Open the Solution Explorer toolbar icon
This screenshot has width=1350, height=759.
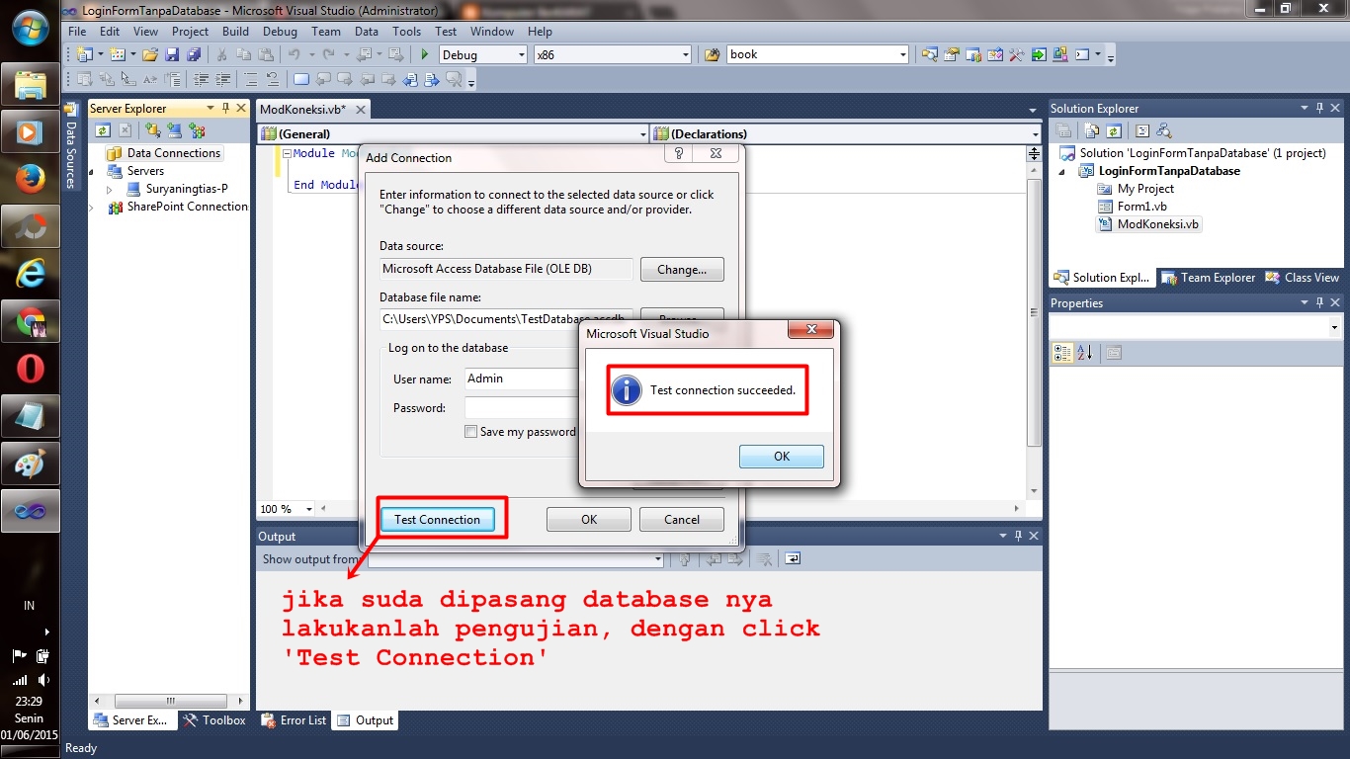(930, 55)
